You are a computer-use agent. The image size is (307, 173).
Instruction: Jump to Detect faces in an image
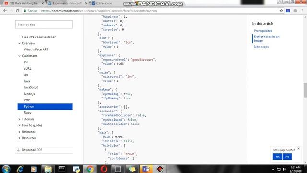[267, 38]
